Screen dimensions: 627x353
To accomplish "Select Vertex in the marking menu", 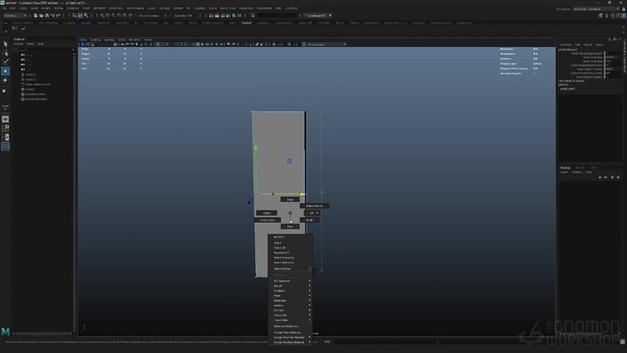I will 266,212.
